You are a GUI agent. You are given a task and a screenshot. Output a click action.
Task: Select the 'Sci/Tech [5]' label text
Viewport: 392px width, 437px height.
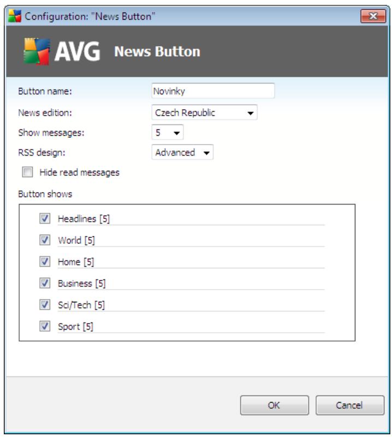coord(81,305)
